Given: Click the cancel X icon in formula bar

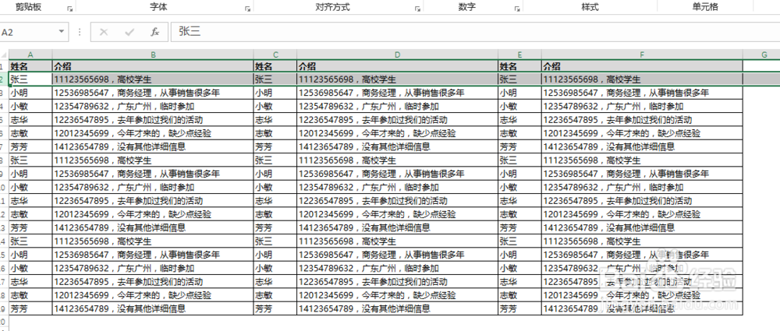Looking at the screenshot, I should coord(104,32).
